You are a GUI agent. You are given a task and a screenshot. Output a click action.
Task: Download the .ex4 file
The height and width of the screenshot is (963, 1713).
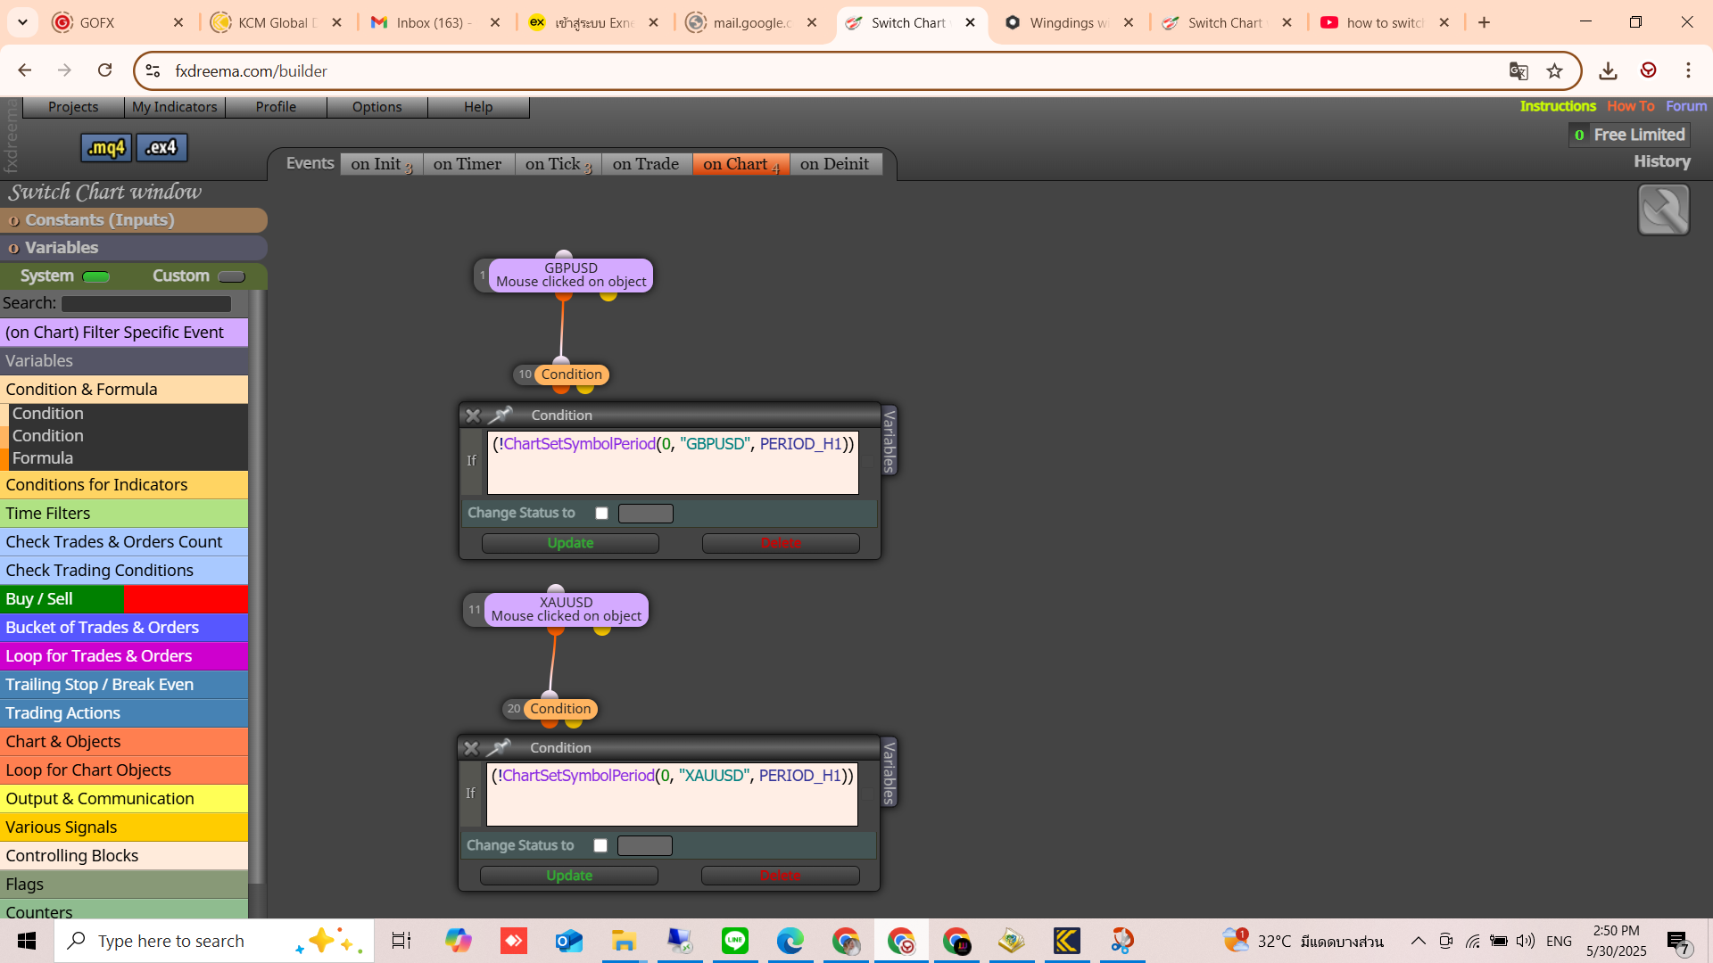161,148
